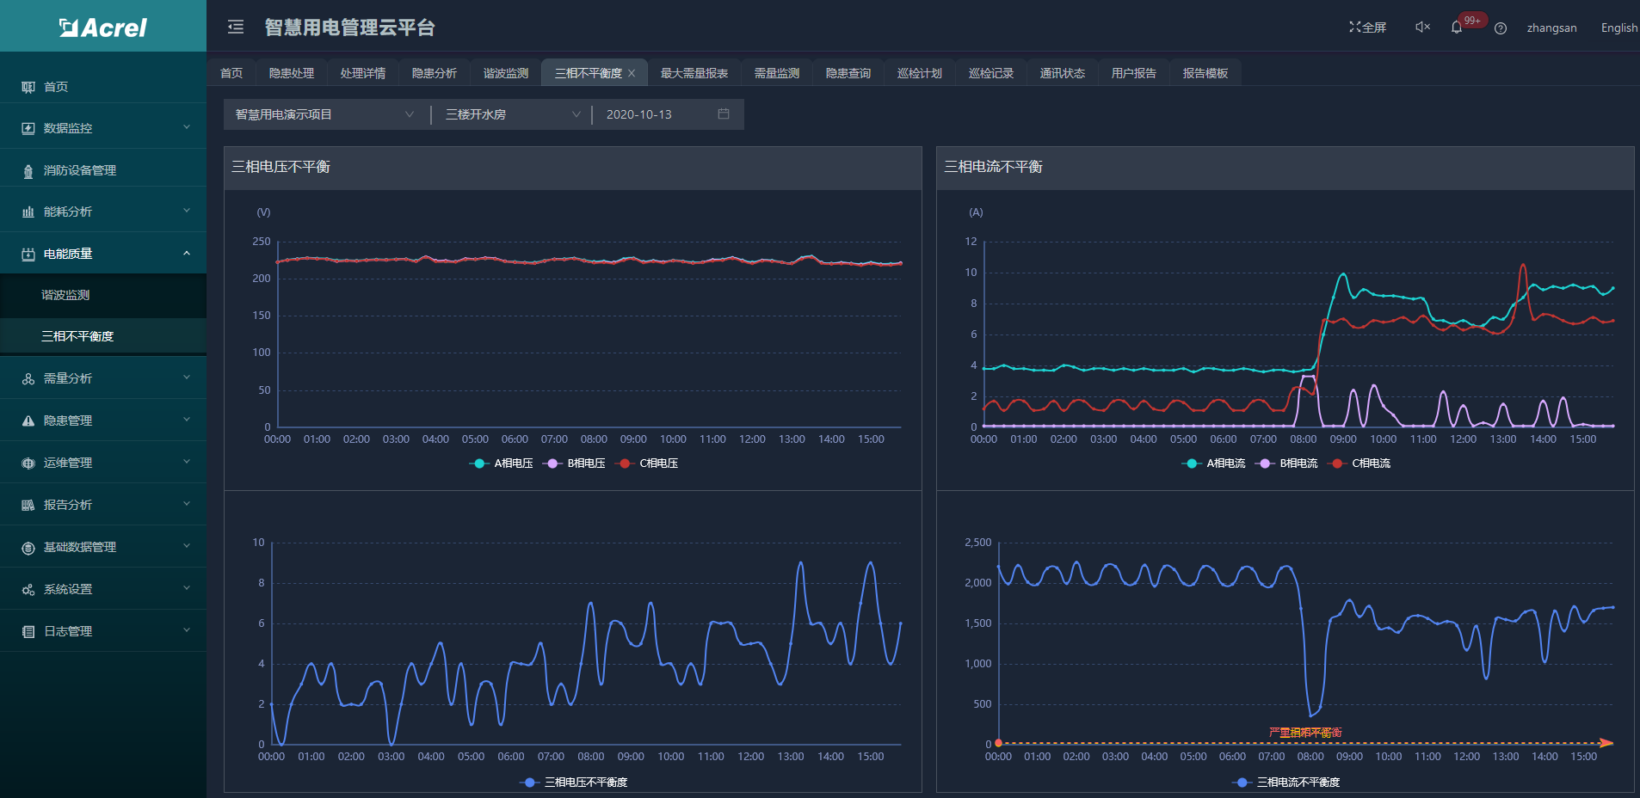Collapse the sidebar with the hamburger icon

click(236, 28)
